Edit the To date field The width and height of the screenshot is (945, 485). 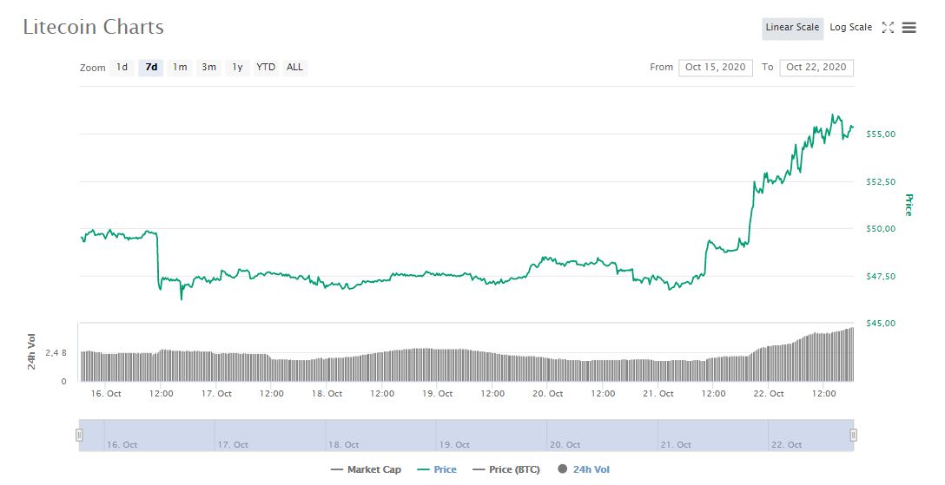point(816,68)
